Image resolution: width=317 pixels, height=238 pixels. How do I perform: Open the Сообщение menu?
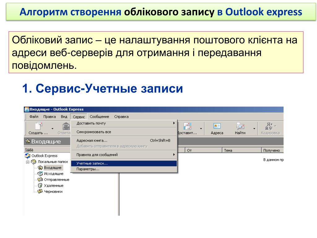99,117
